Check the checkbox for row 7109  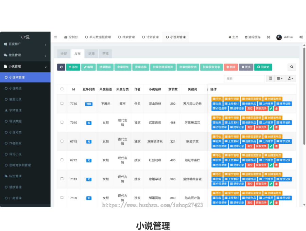click(62, 197)
